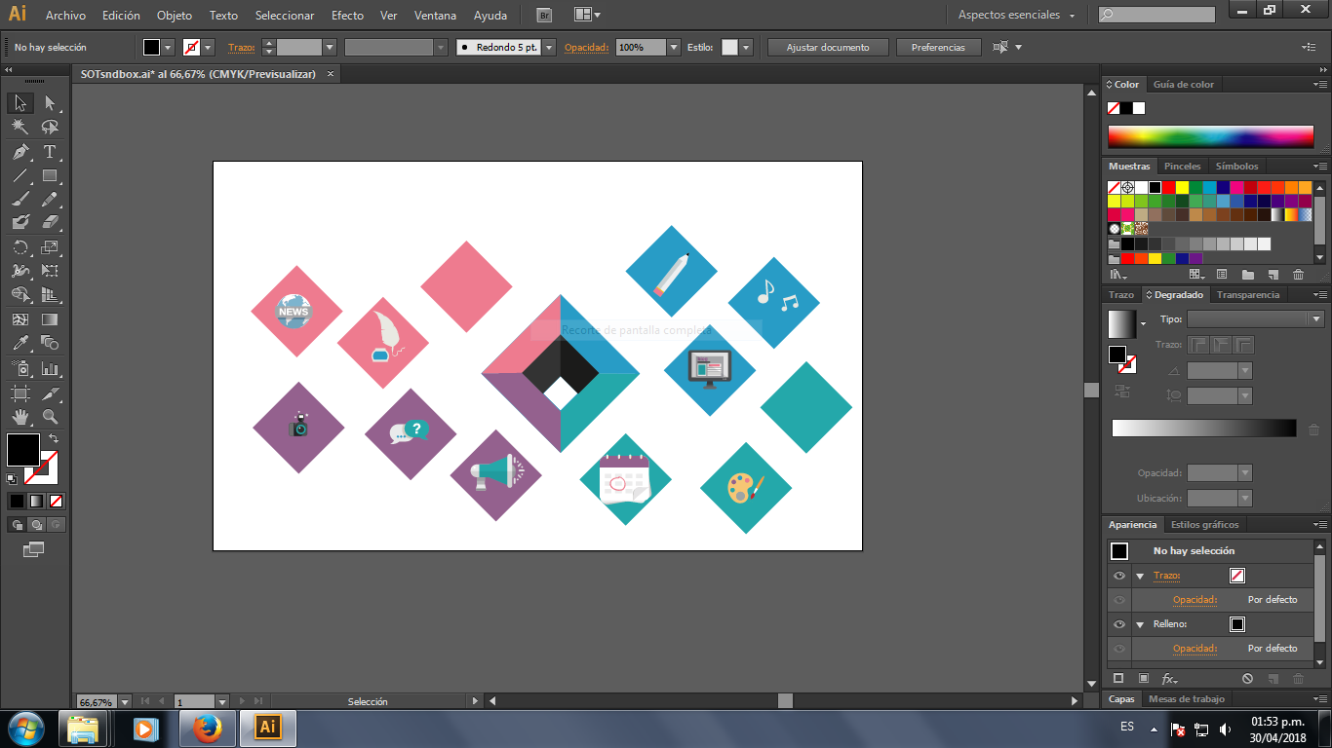This screenshot has width=1332, height=748.
Task: Select the Width/Warp tool
Action: point(20,271)
